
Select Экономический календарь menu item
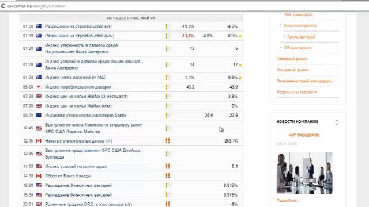[x=304, y=81]
